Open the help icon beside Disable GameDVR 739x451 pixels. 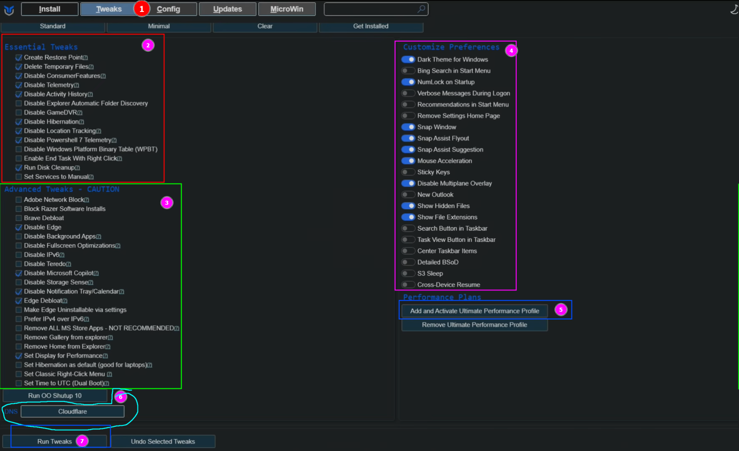tap(80, 113)
